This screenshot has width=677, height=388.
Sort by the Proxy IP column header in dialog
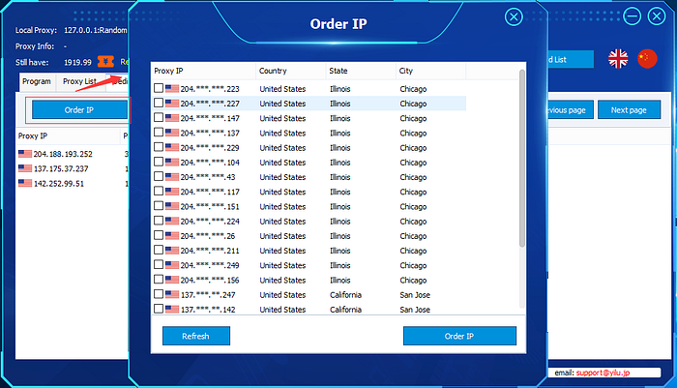pos(203,71)
